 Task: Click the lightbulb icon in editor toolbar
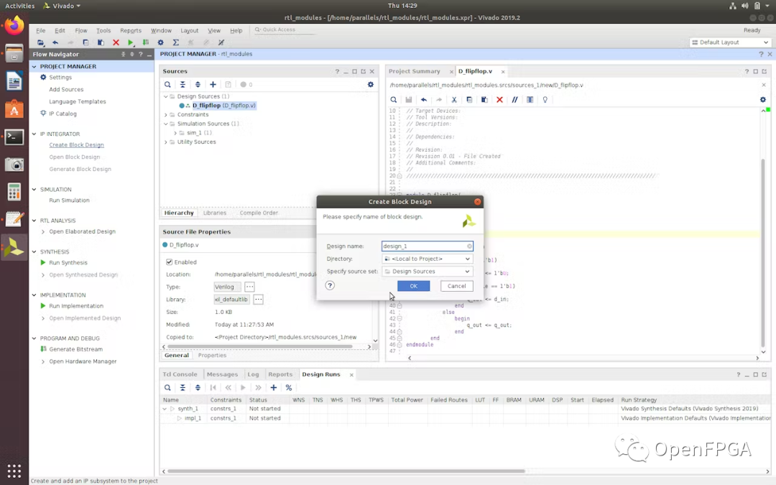click(x=545, y=100)
